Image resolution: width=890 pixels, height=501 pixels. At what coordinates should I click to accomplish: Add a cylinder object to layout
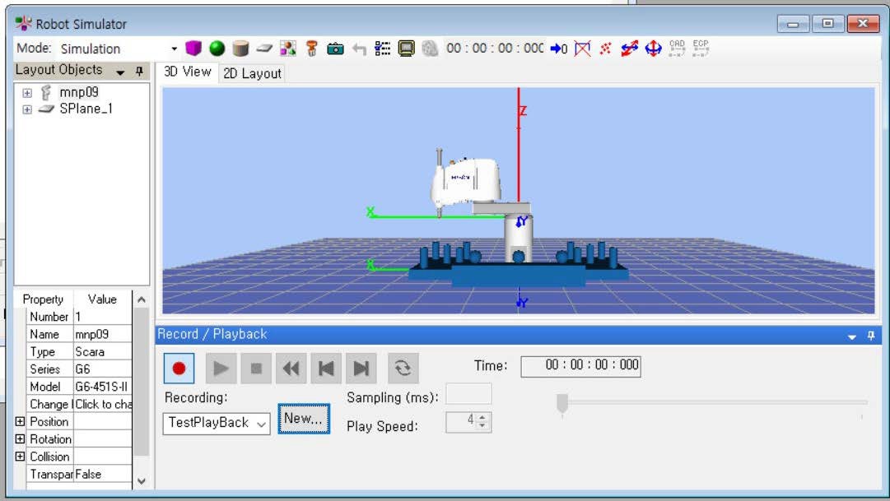pos(240,49)
